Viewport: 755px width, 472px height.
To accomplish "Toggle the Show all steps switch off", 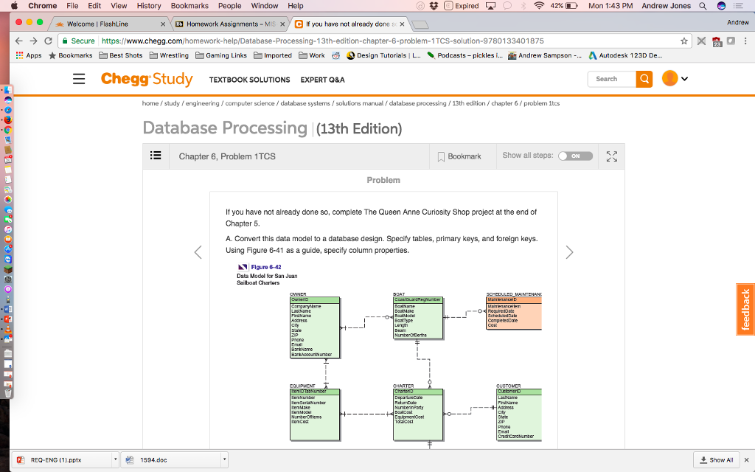I will (575, 156).
